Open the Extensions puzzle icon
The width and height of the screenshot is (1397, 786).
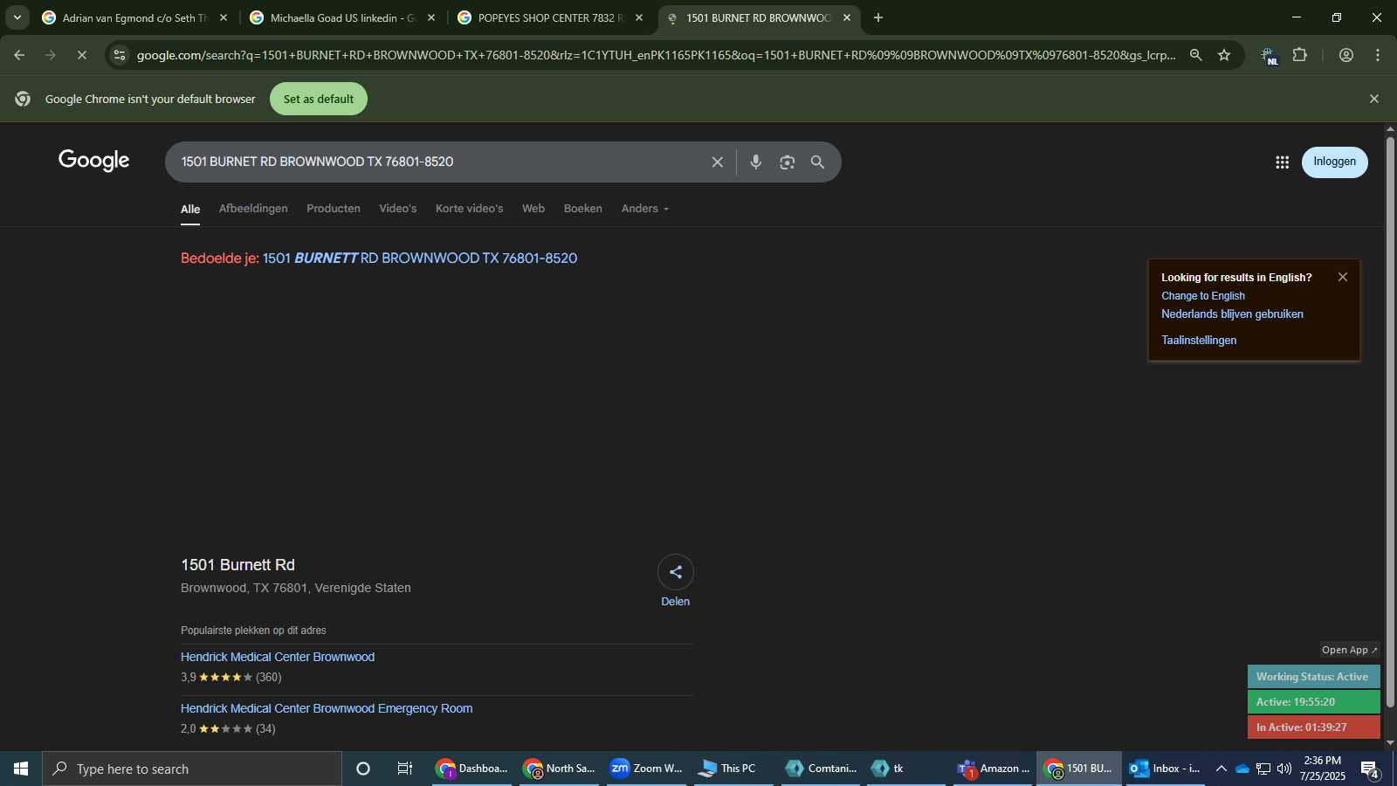tap(1300, 55)
